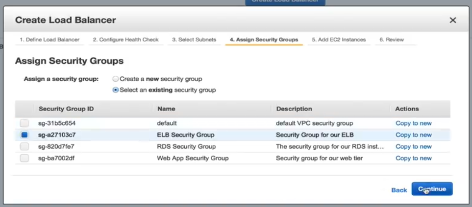
Task: Uncheck the ELB Security Group checkbox
Action: click(x=25, y=135)
